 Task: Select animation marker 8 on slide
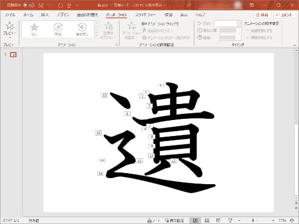click(152, 137)
